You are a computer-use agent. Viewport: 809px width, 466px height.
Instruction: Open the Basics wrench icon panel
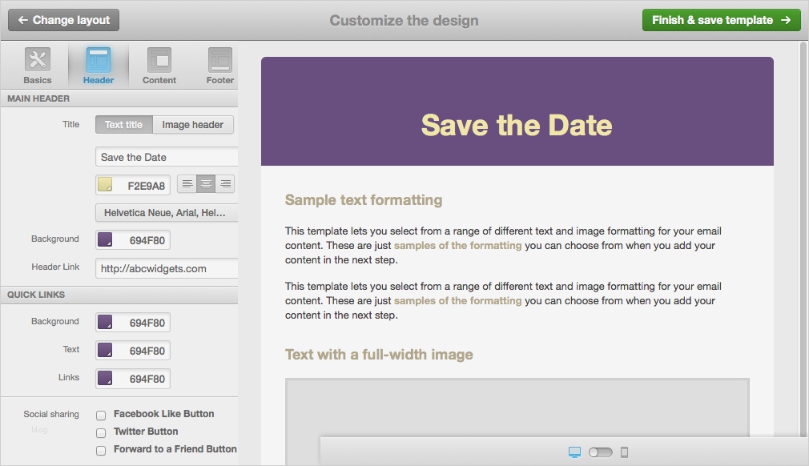(x=37, y=61)
